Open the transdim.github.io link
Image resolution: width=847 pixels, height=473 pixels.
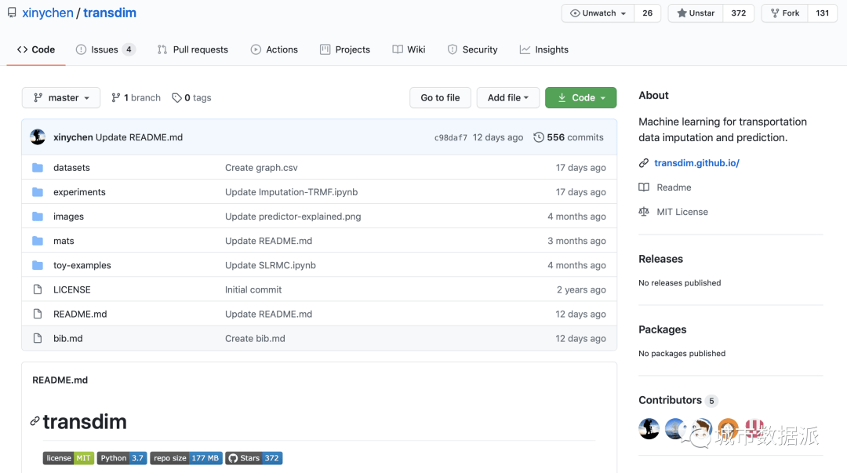696,163
